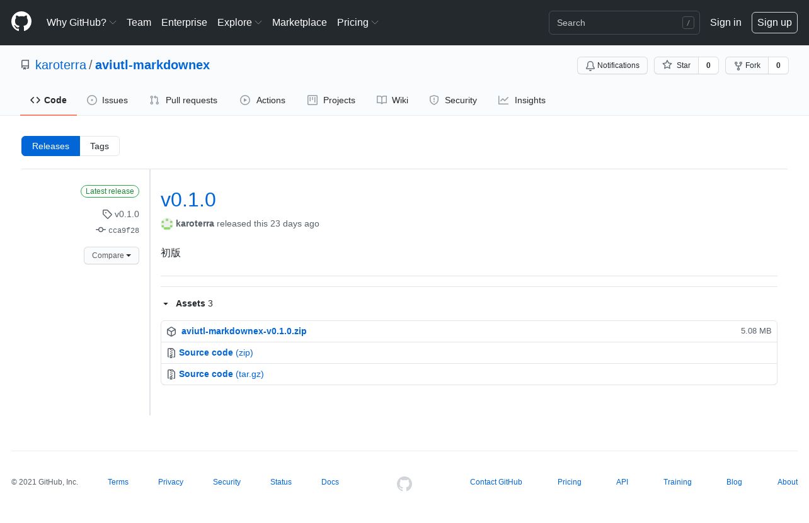
Task: View fork count next to Fork
Action: 778,65
